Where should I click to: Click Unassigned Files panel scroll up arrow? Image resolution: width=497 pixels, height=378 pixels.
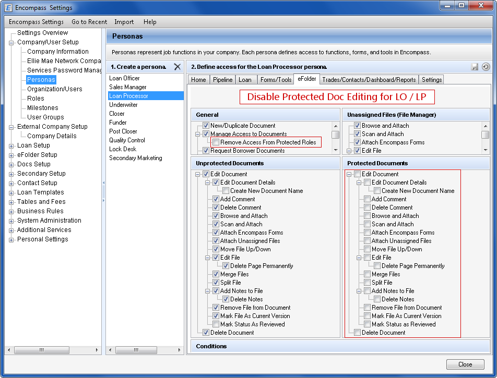(x=486, y=126)
